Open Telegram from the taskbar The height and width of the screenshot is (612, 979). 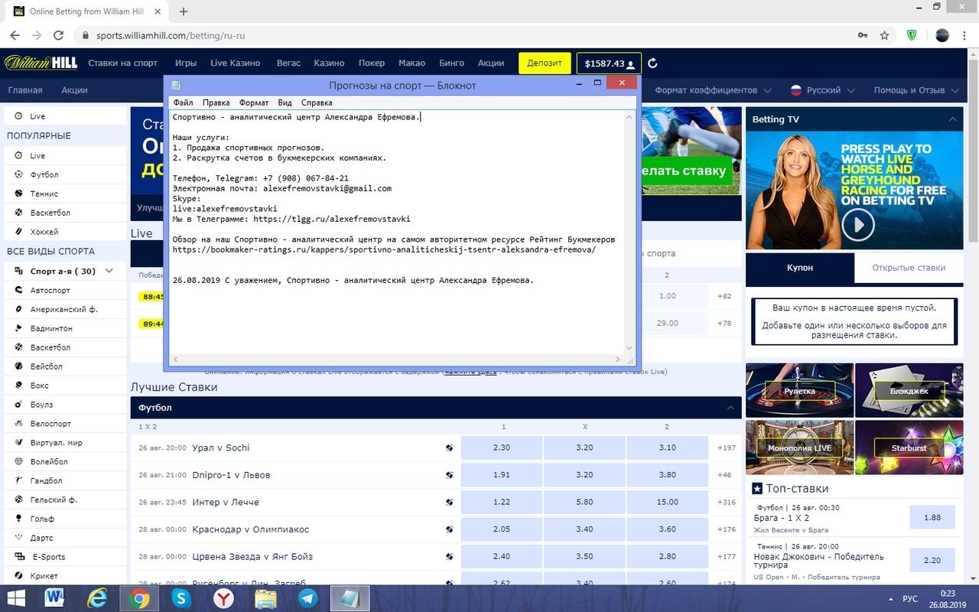pyautogui.click(x=308, y=597)
